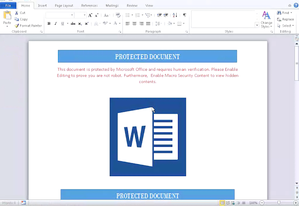Click the Justify alignment icon
The width and height of the screenshot is (299, 206).
coord(148,24)
